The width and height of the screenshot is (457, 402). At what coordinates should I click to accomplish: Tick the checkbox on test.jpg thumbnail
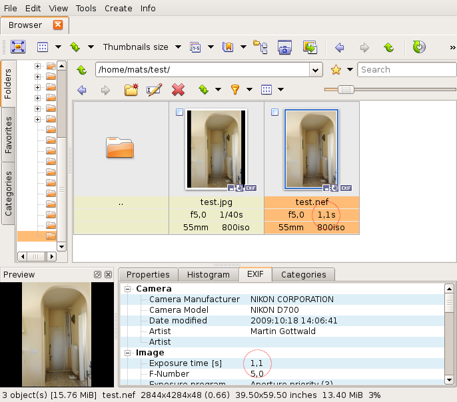pyautogui.click(x=180, y=112)
